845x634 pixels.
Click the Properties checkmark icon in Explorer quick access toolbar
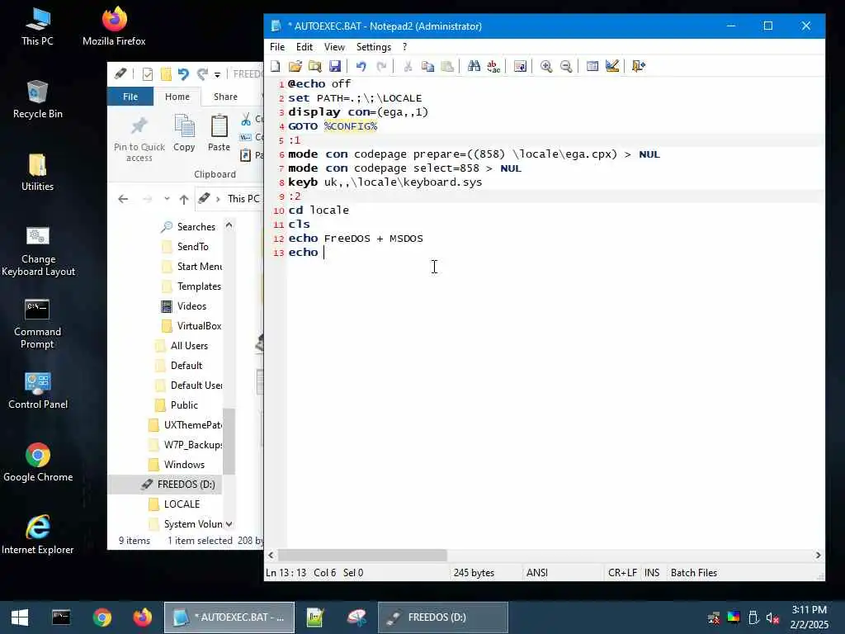[x=147, y=73]
